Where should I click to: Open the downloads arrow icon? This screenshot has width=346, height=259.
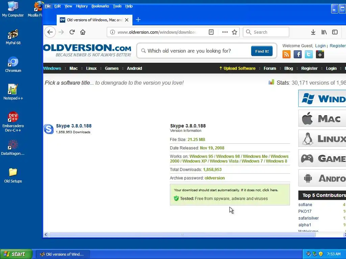(313, 32)
